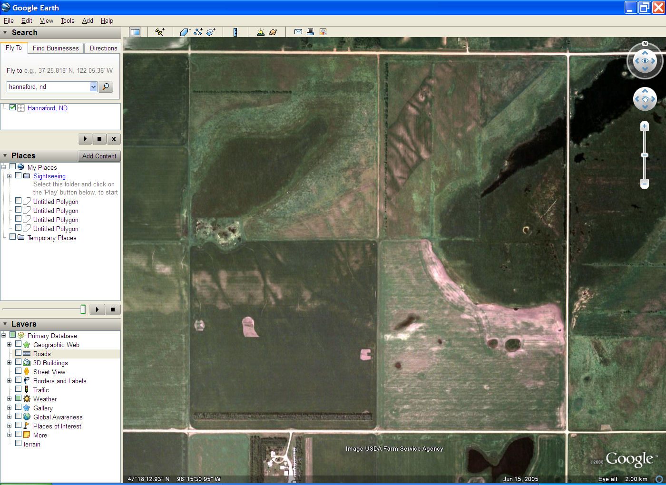Click the Street View pegman layer icon
The width and height of the screenshot is (666, 485).
click(27, 371)
